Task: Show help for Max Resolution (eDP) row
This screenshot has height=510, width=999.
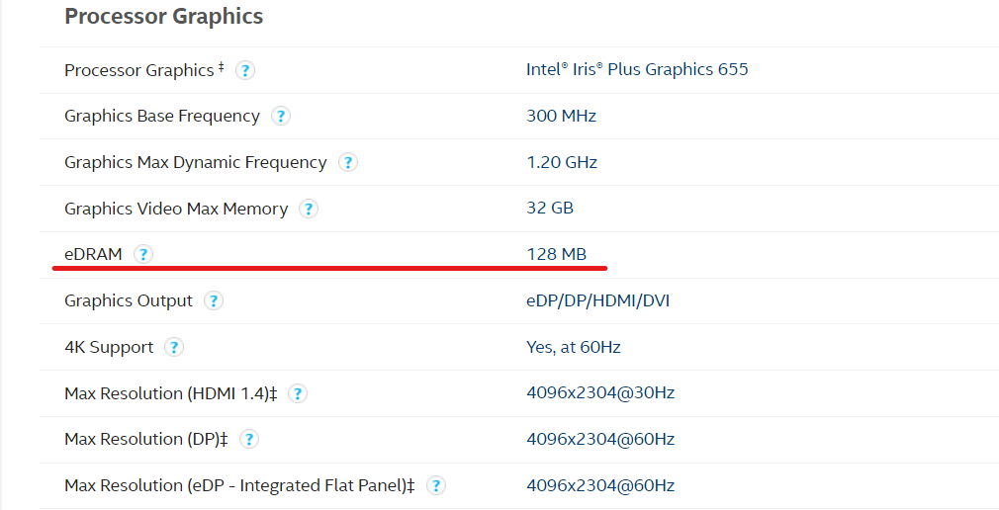Action: point(436,486)
